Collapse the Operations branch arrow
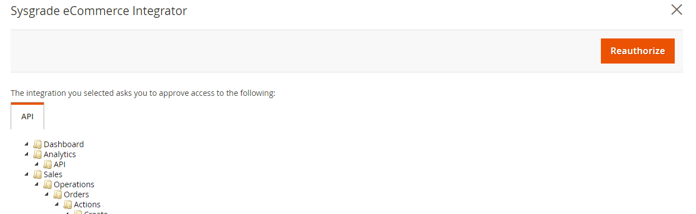This screenshot has height=214, width=696. pyautogui.click(x=37, y=184)
